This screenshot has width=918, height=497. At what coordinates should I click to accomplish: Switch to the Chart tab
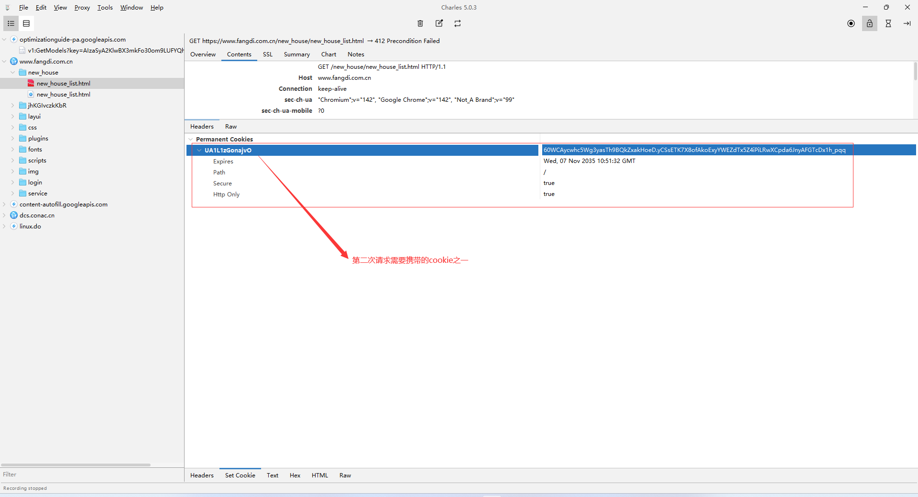coord(328,54)
